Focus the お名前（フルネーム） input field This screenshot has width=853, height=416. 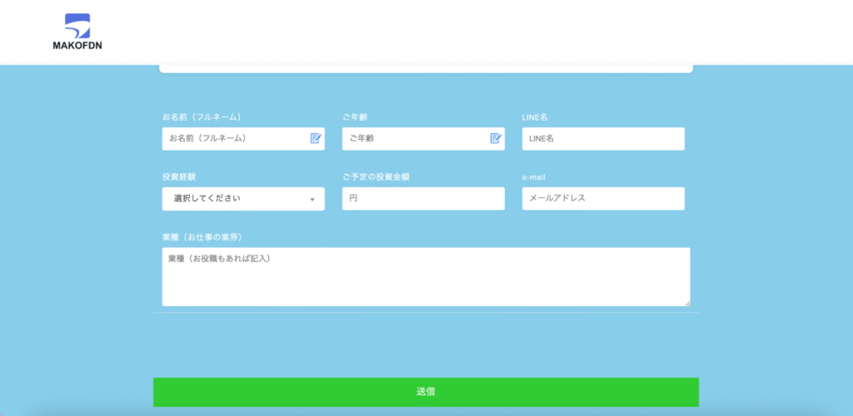point(233,138)
